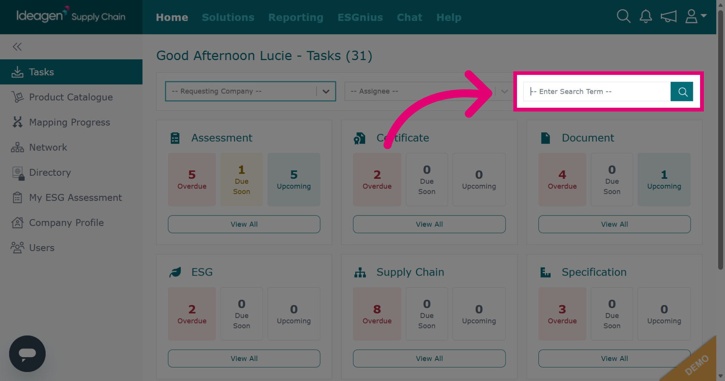Viewport: 725px width, 381px height.
Task: Open 0 Due Soon ESG tile
Action: click(242, 314)
